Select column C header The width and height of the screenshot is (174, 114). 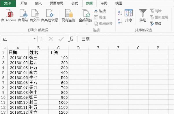point(58,48)
